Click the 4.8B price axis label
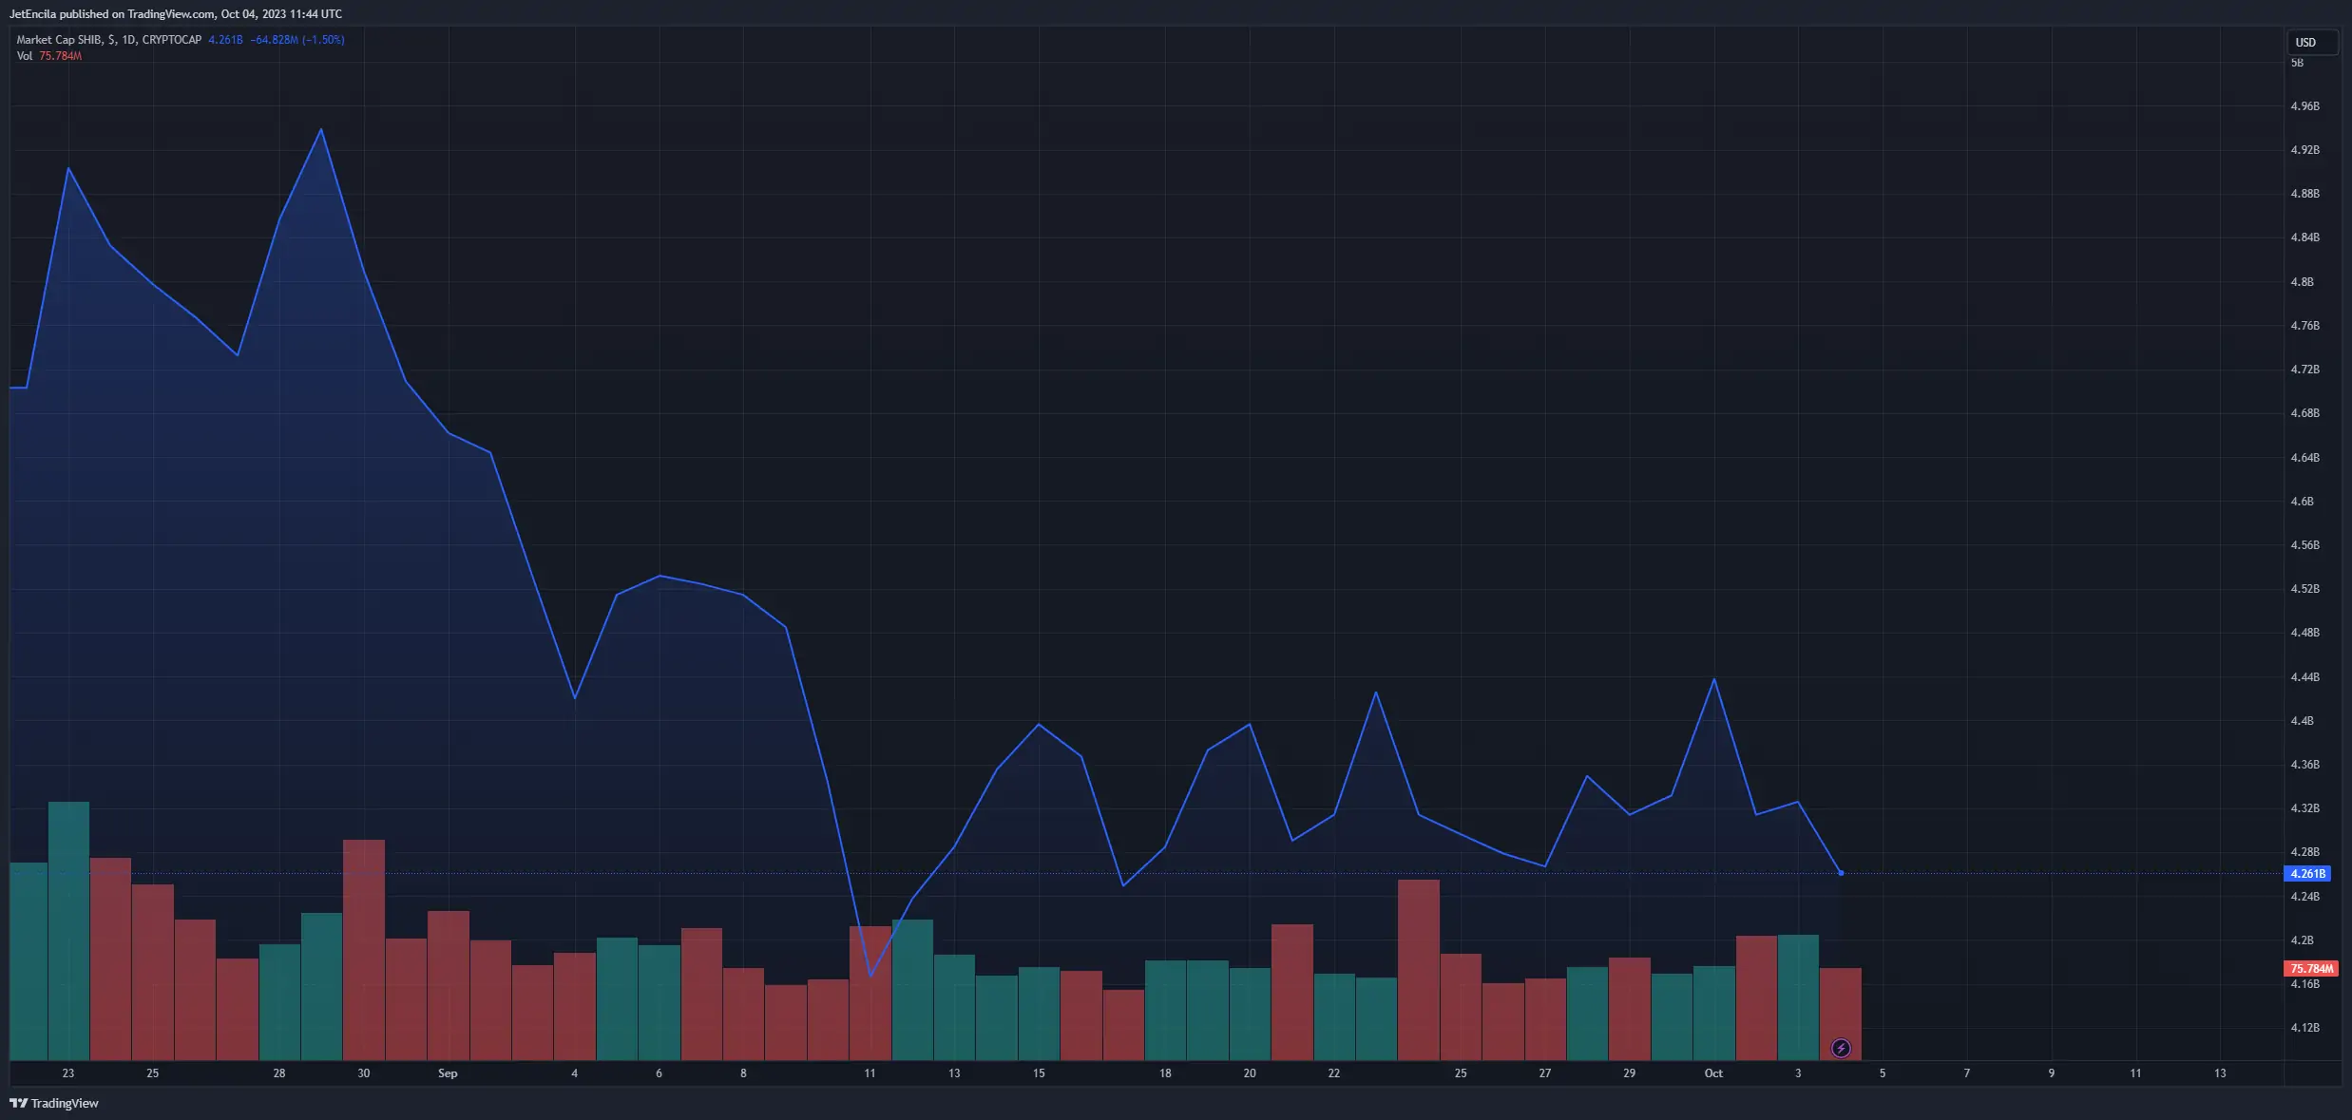This screenshot has height=1120, width=2352. click(x=2302, y=282)
